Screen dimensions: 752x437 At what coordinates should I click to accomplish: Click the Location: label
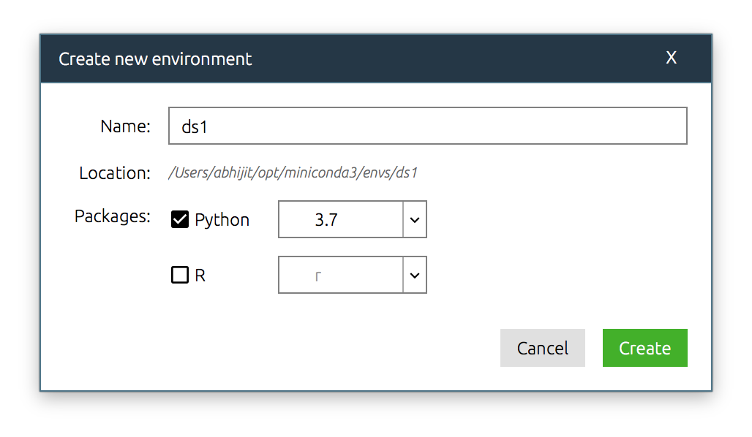pyautogui.click(x=115, y=173)
